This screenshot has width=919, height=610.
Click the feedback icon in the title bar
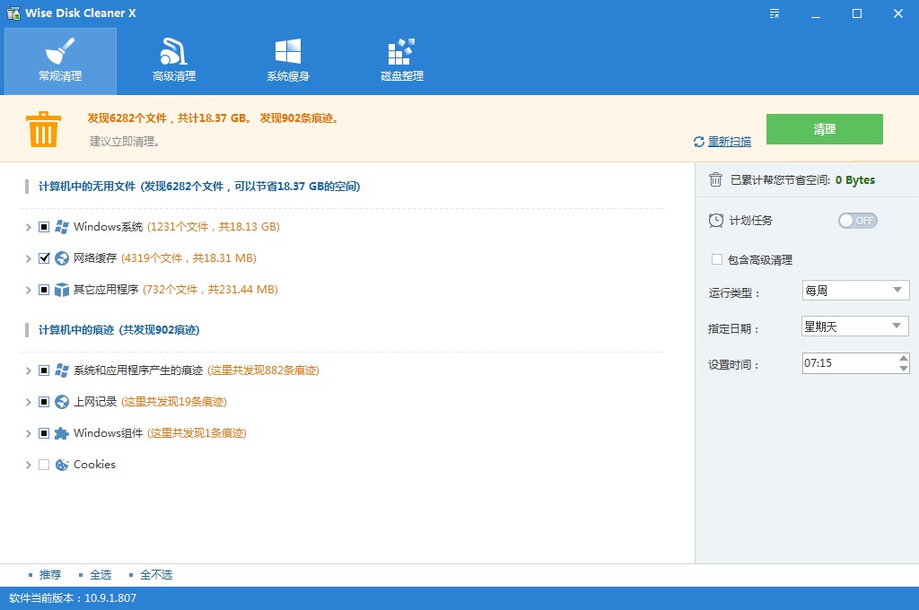774,14
